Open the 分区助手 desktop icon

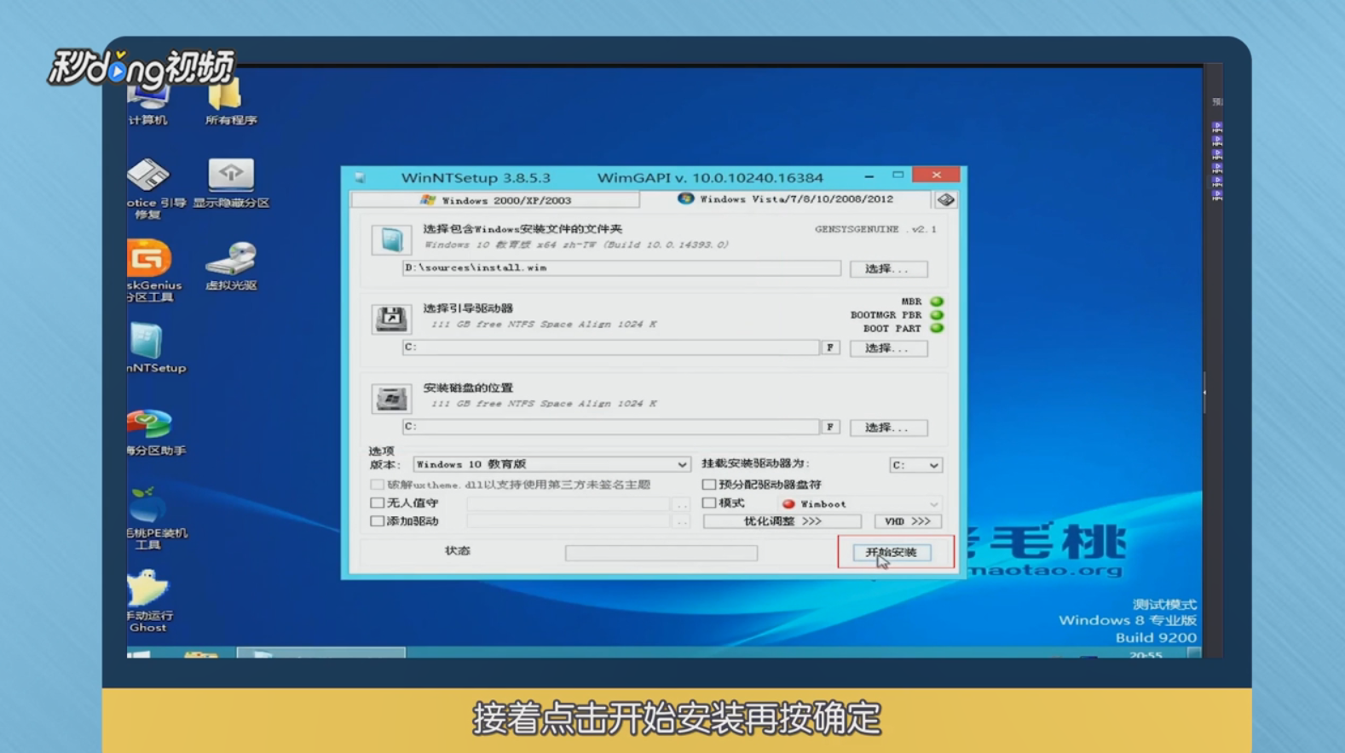[x=151, y=432]
